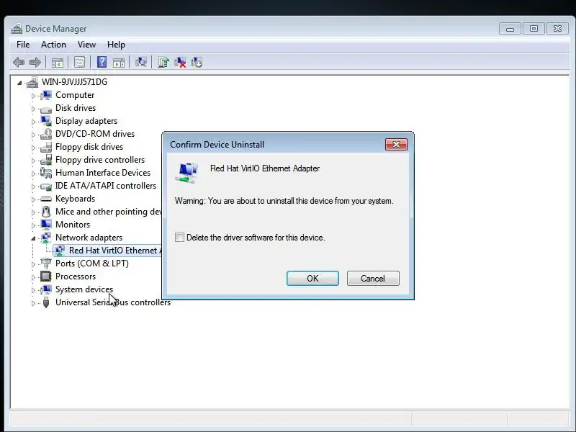Expand the Display adapters node

point(33,122)
